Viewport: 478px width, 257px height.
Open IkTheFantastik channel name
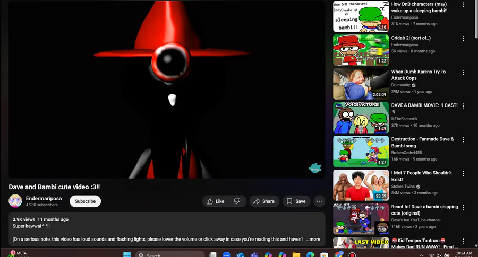pos(404,119)
